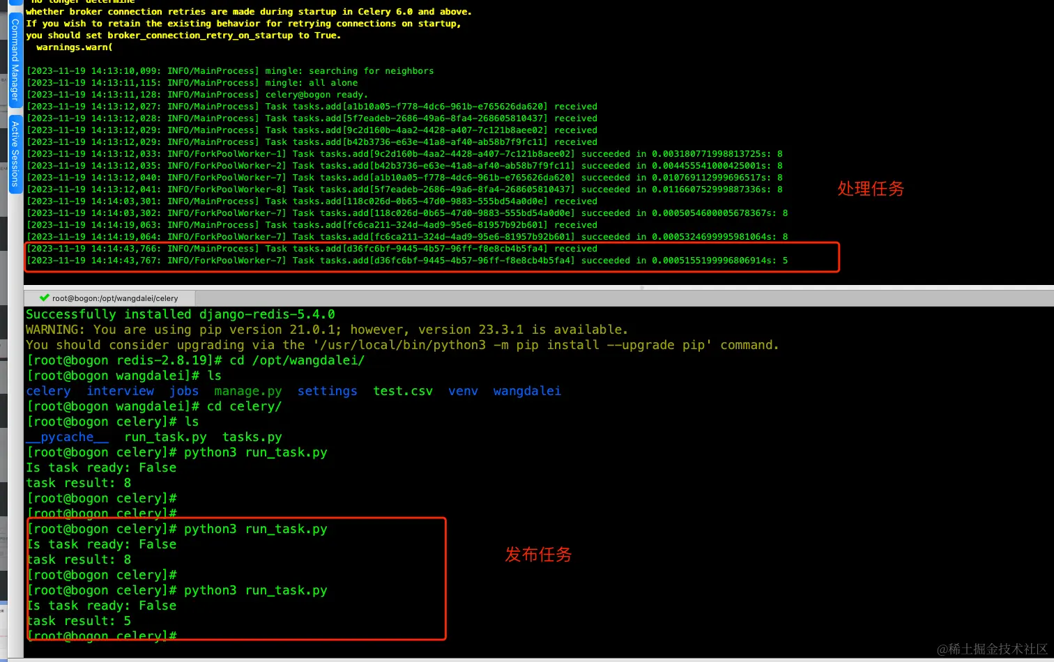Click the '__pycache__' directory name
Image resolution: width=1054 pixels, height=662 pixels.
tap(67, 437)
